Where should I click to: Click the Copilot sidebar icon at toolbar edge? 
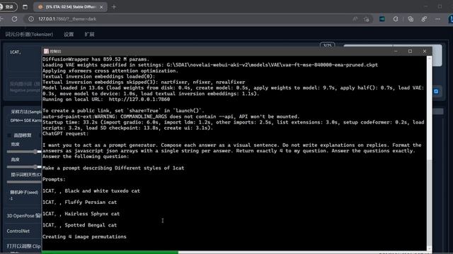(451, 19)
